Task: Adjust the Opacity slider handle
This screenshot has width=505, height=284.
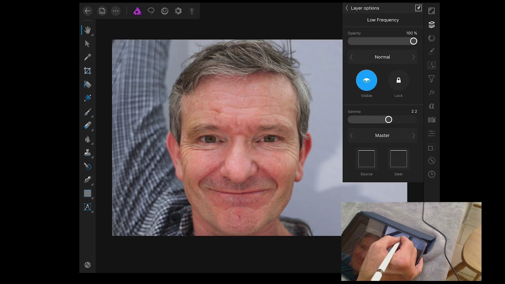Action: (x=413, y=41)
